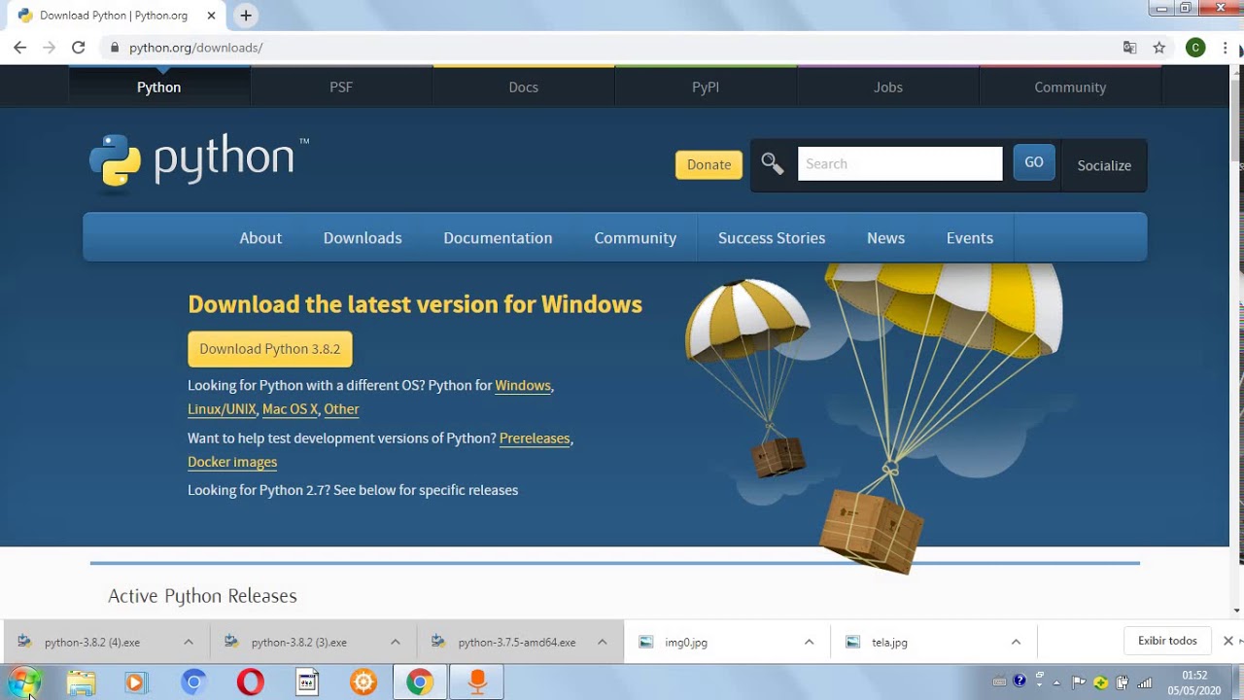Open downloaded file tela.jpg

coord(889,643)
